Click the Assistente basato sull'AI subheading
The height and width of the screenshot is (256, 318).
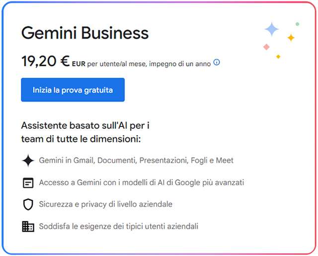click(85, 132)
